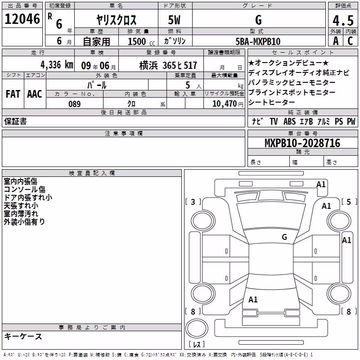The height and width of the screenshot is (360, 360).
Task: Select the mileage 4,336 km
Action: coord(57,65)
